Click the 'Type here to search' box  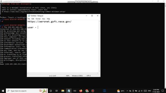pos(27,91)
